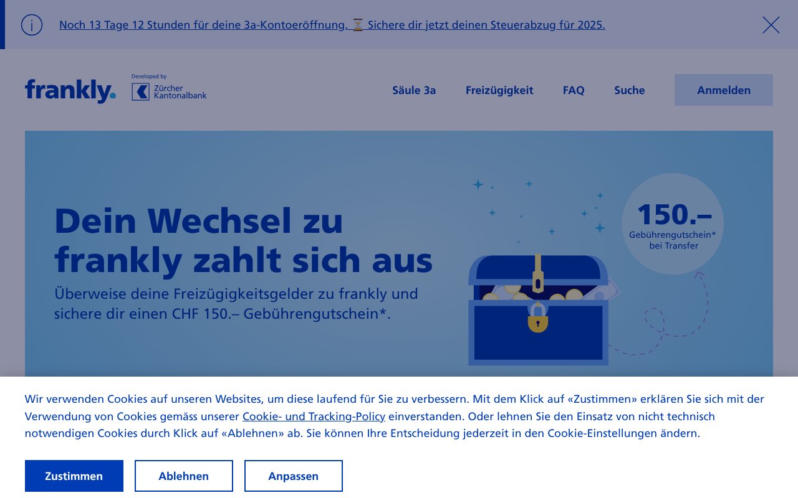Open cookie settings via Anpassen
Screen dimensions: 798x498
293,476
